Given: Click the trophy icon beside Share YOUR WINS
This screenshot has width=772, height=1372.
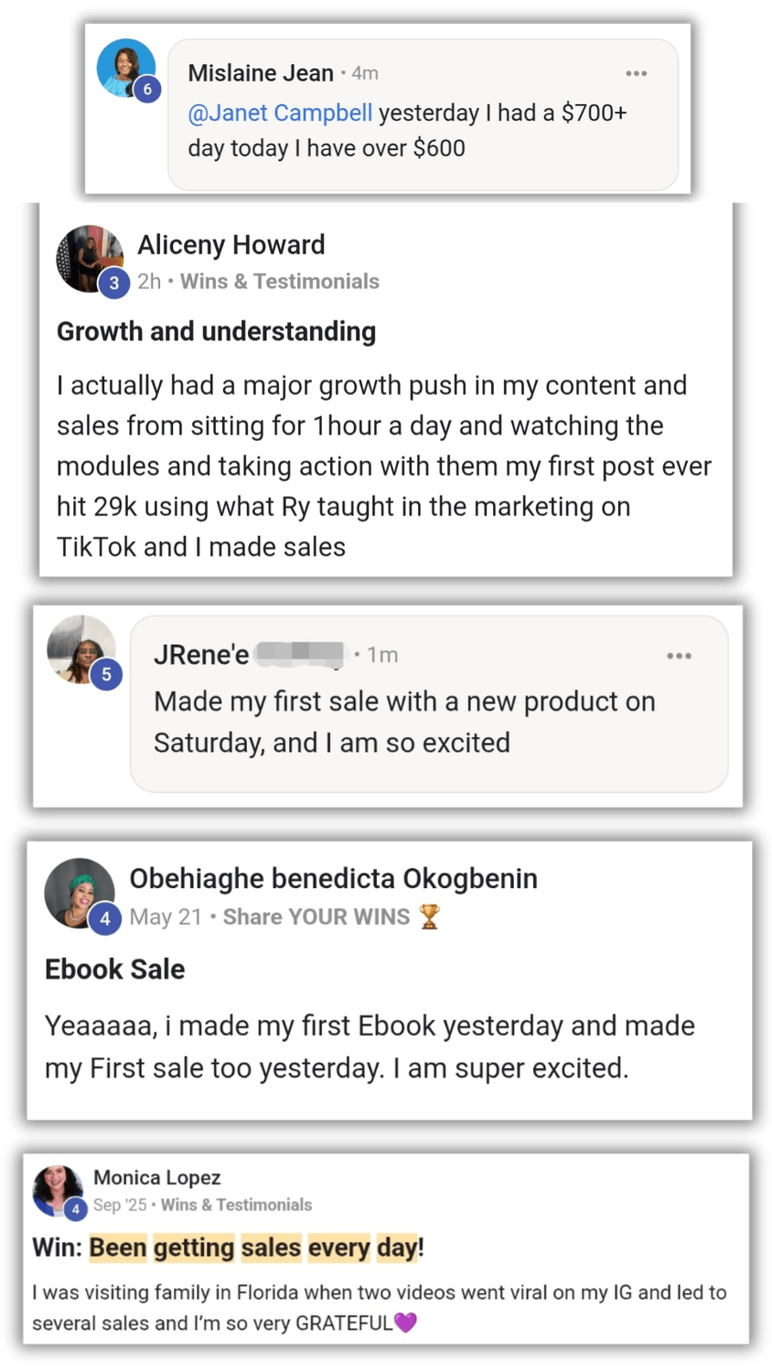Looking at the screenshot, I should tap(430, 916).
